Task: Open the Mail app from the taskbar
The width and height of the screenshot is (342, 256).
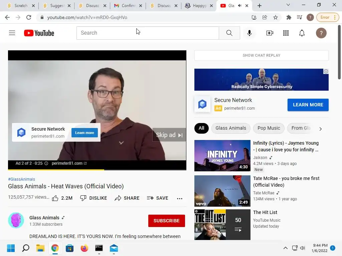Action: (114, 248)
